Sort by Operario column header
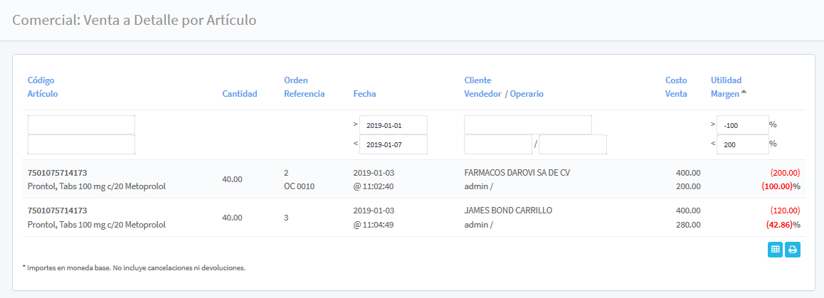Screen dimensions: 824x298 tap(527, 94)
